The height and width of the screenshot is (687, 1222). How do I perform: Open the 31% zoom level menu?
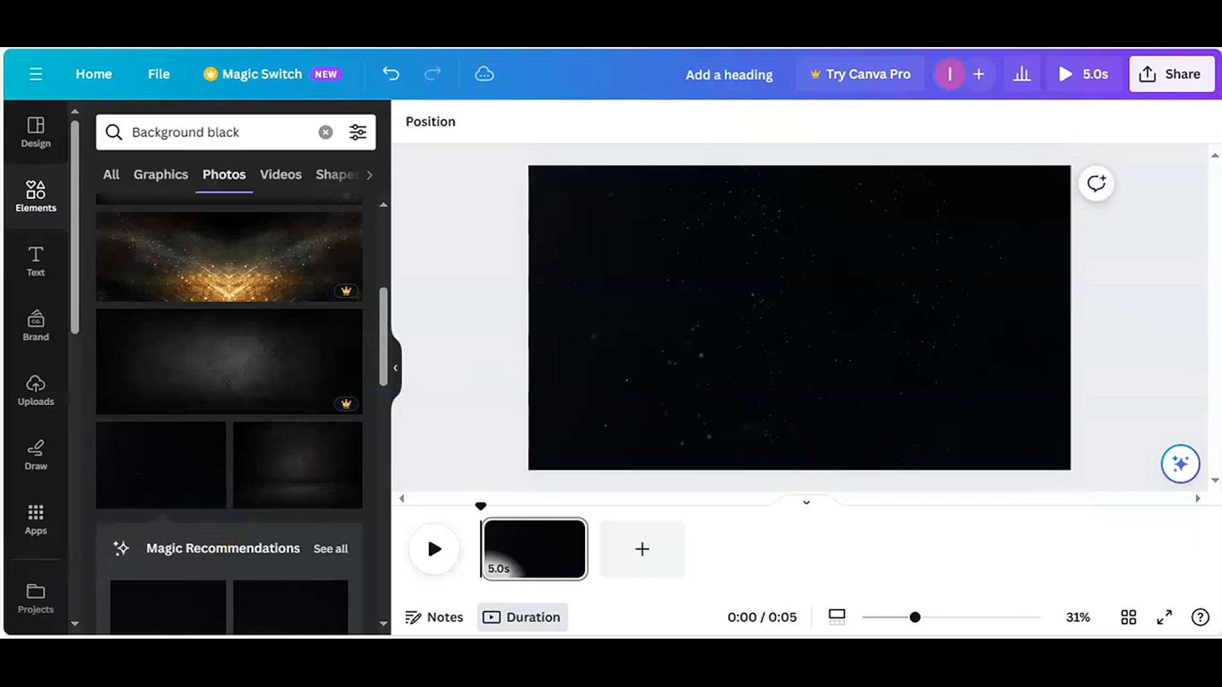click(x=1078, y=617)
